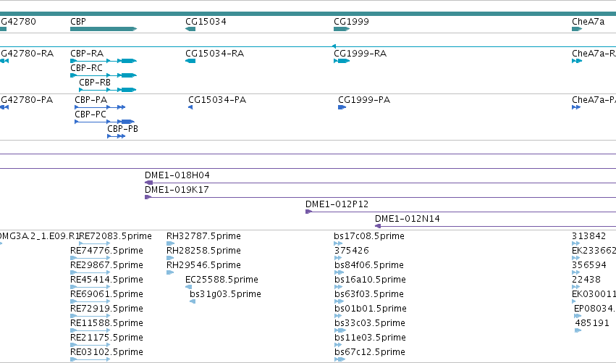The width and height of the screenshot is (616, 363).
Task: Click the CheA7a gene arrow glyph
Action: [577, 29]
